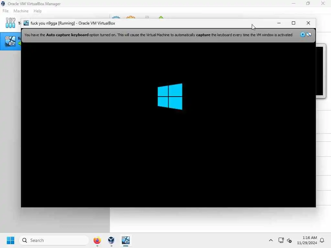
Task: Open the notification bell in taskbar
Action: click(x=322, y=240)
